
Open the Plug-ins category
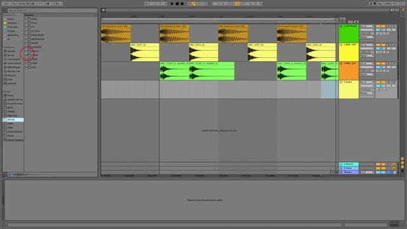pyautogui.click(x=10, y=75)
